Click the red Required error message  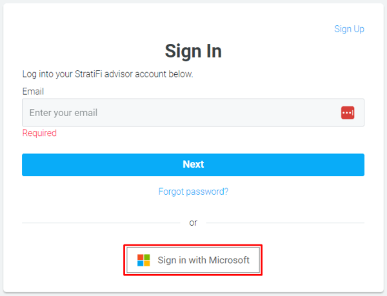pos(39,133)
